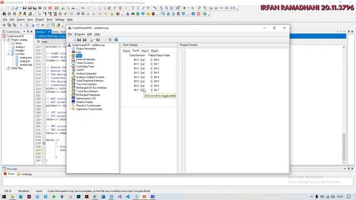Open the Warnings tab in Messages
Viewport: 356px width, 200px height.
tap(24, 174)
